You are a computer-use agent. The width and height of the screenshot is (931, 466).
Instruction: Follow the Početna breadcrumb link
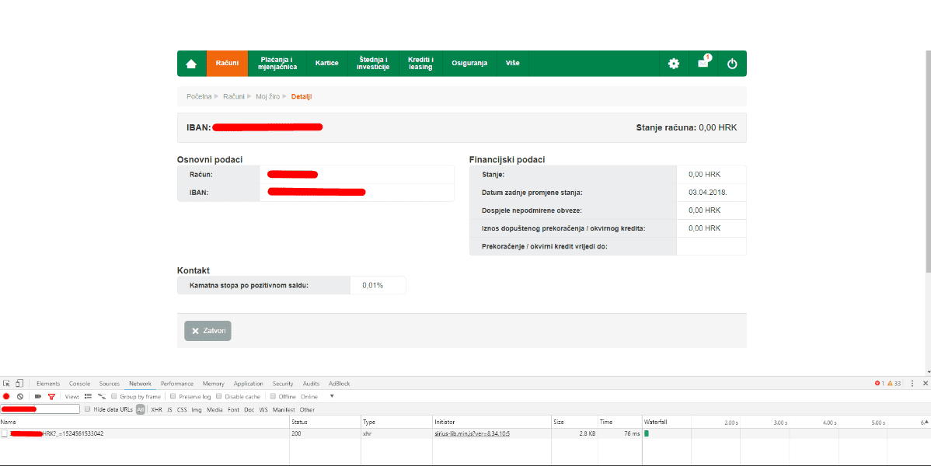tap(199, 96)
